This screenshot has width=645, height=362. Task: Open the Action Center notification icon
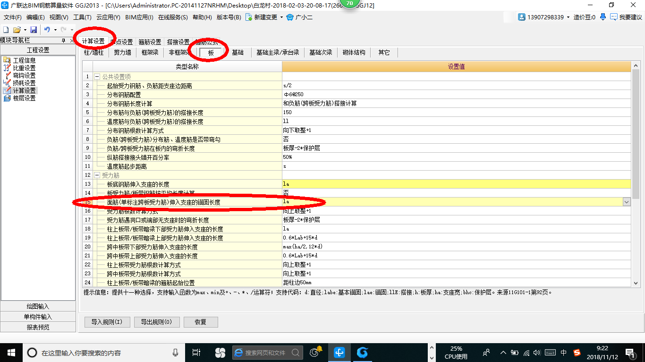[x=630, y=352]
